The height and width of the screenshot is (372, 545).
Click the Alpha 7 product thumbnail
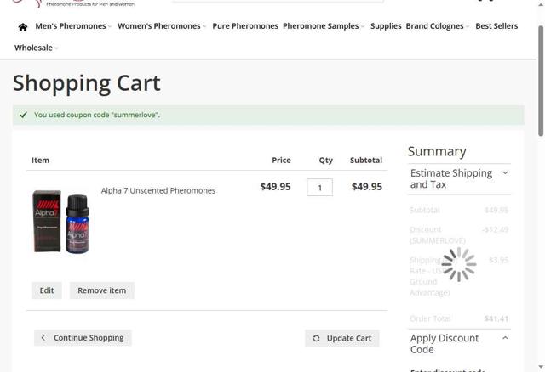[x=61, y=221]
